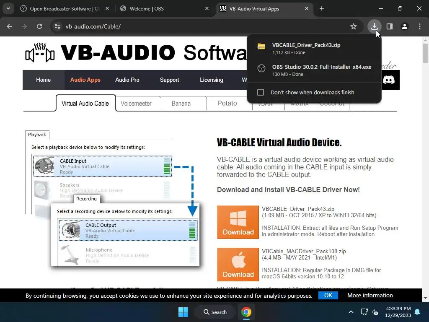Click the Recording tab in the illustration
The image size is (429, 322).
(86, 199)
